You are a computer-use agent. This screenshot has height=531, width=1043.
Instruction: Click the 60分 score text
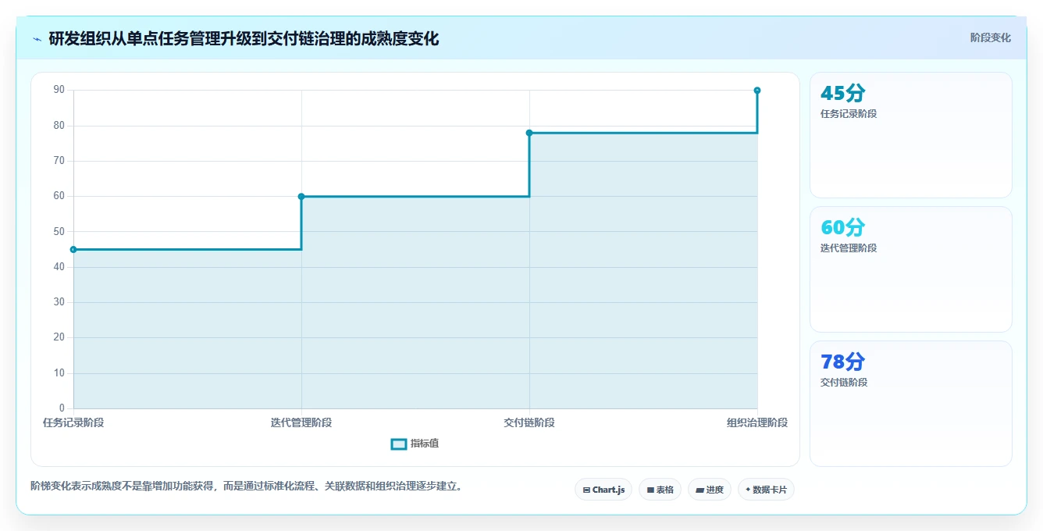pyautogui.click(x=843, y=227)
